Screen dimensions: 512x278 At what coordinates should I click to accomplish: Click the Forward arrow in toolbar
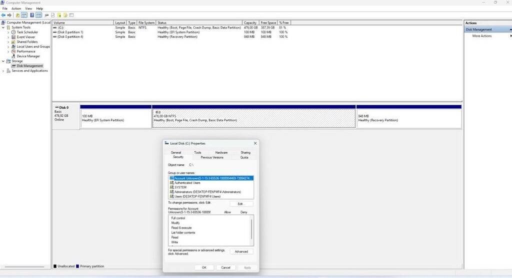pyautogui.click(x=9, y=15)
